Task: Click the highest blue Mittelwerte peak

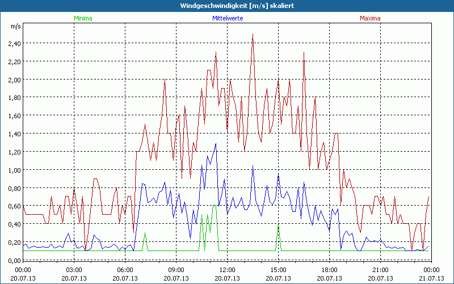Action: [216, 144]
